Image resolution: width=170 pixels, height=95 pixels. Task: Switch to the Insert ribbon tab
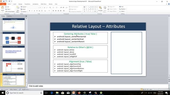(15, 4)
